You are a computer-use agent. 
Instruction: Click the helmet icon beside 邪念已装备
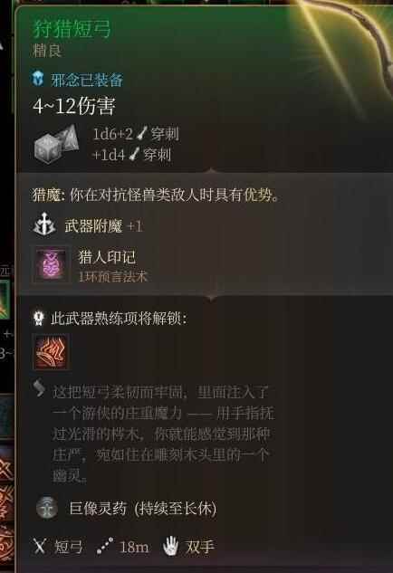pyautogui.click(x=38, y=78)
